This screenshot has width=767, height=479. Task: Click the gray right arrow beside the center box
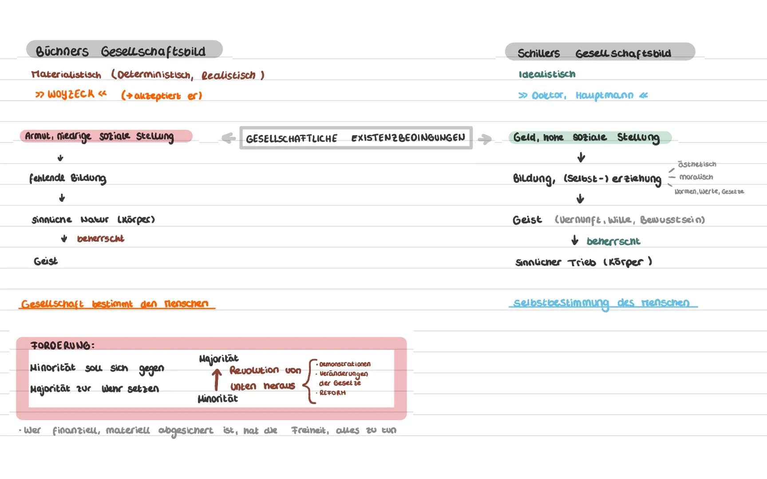pos(485,139)
